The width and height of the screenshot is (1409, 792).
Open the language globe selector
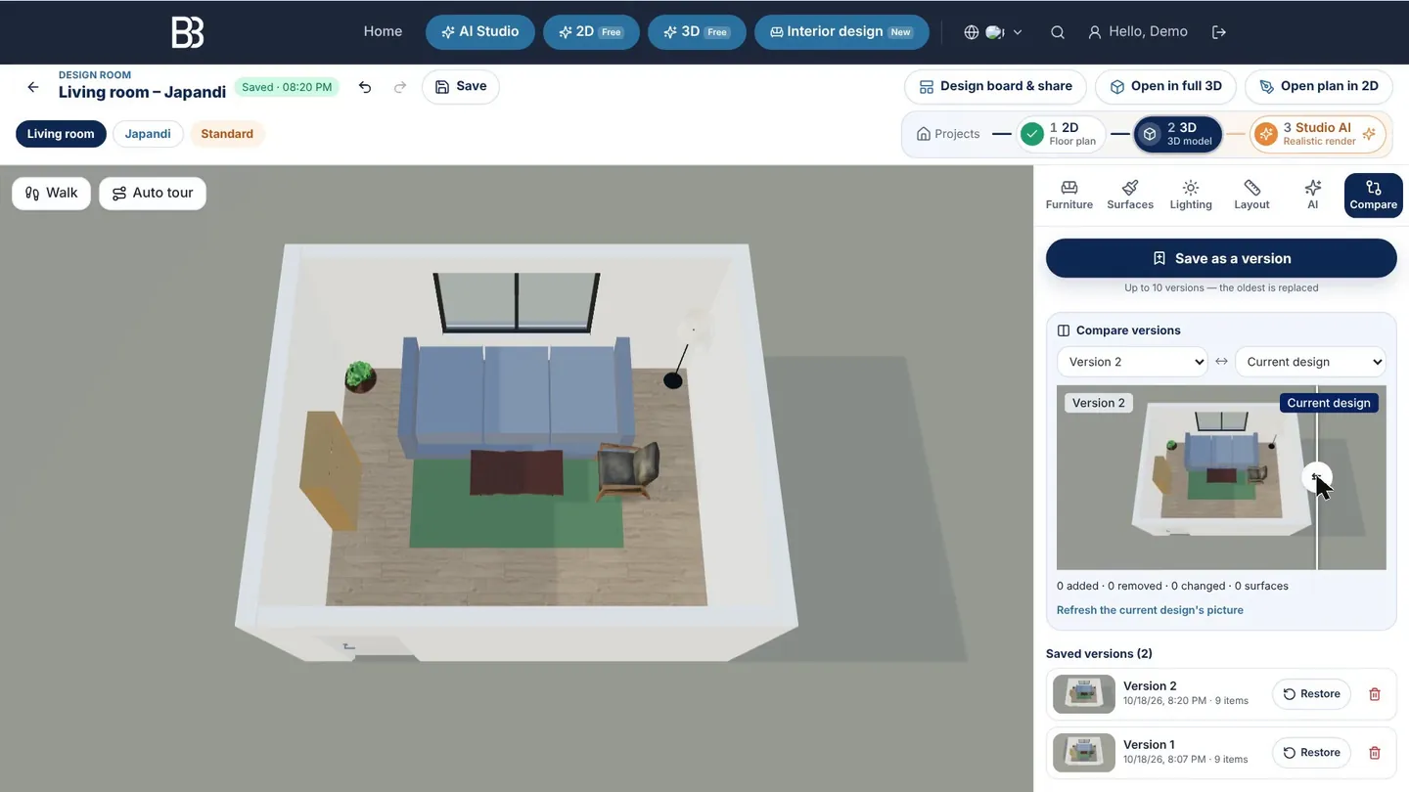coord(993,32)
